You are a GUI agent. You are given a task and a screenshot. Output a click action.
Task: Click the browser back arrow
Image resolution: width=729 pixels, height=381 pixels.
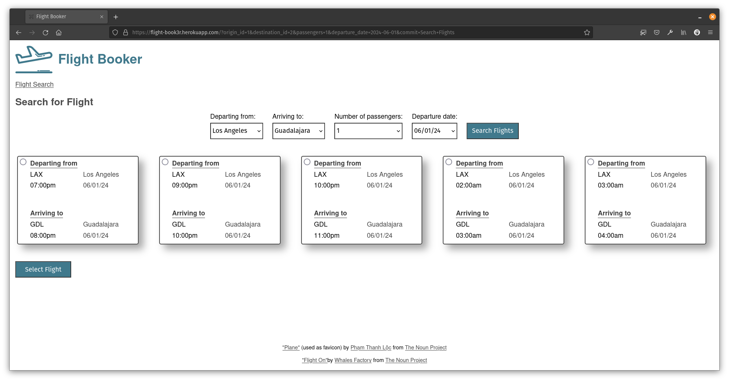pyautogui.click(x=19, y=32)
